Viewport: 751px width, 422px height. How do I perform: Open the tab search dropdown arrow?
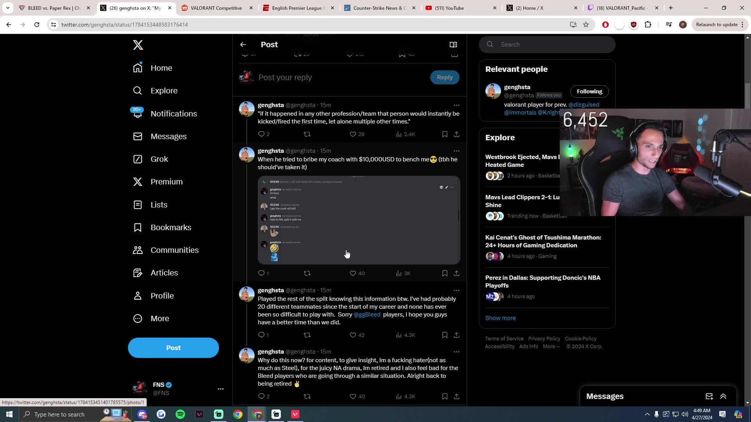8,8
